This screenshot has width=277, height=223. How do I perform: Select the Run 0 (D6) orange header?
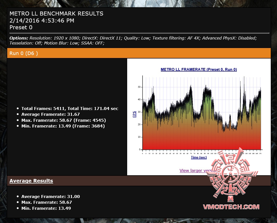tap(139, 53)
